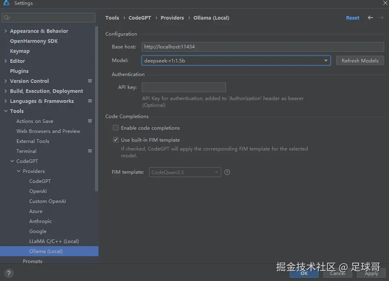The height and width of the screenshot is (281, 389).
Task: Click the OK button
Action: (x=304, y=273)
